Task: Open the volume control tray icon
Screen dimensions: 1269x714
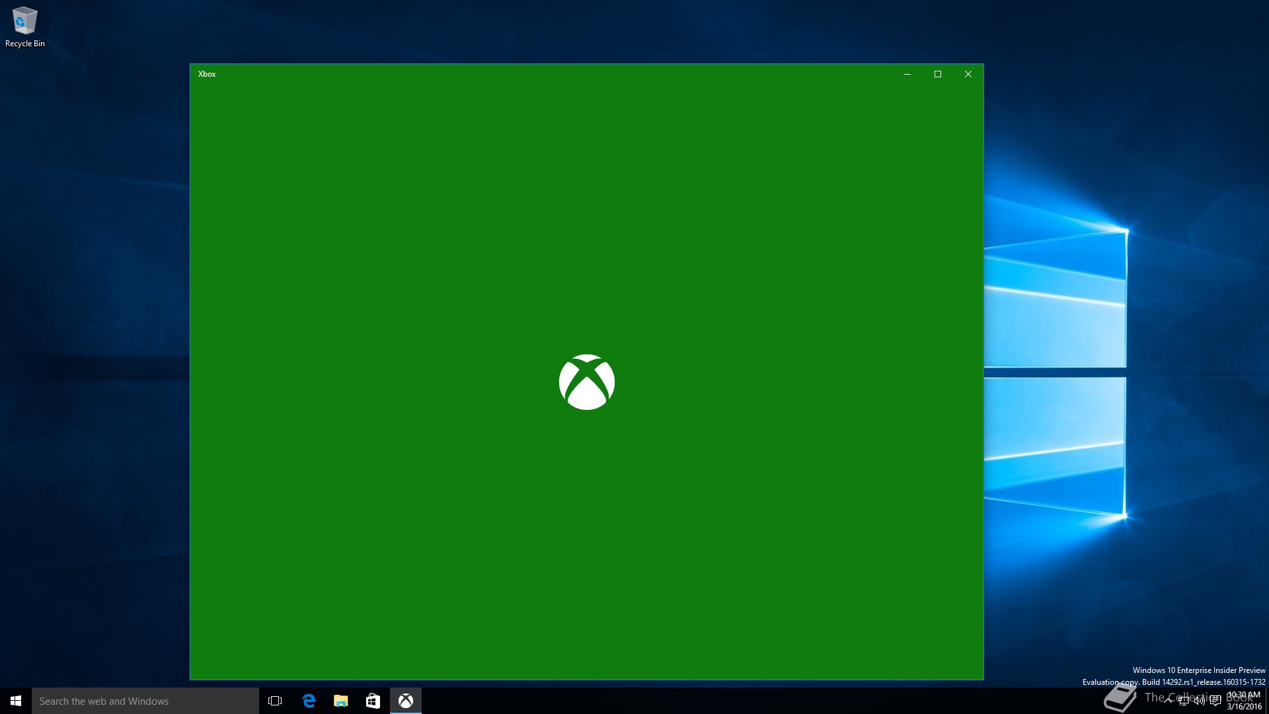Action: [1200, 701]
